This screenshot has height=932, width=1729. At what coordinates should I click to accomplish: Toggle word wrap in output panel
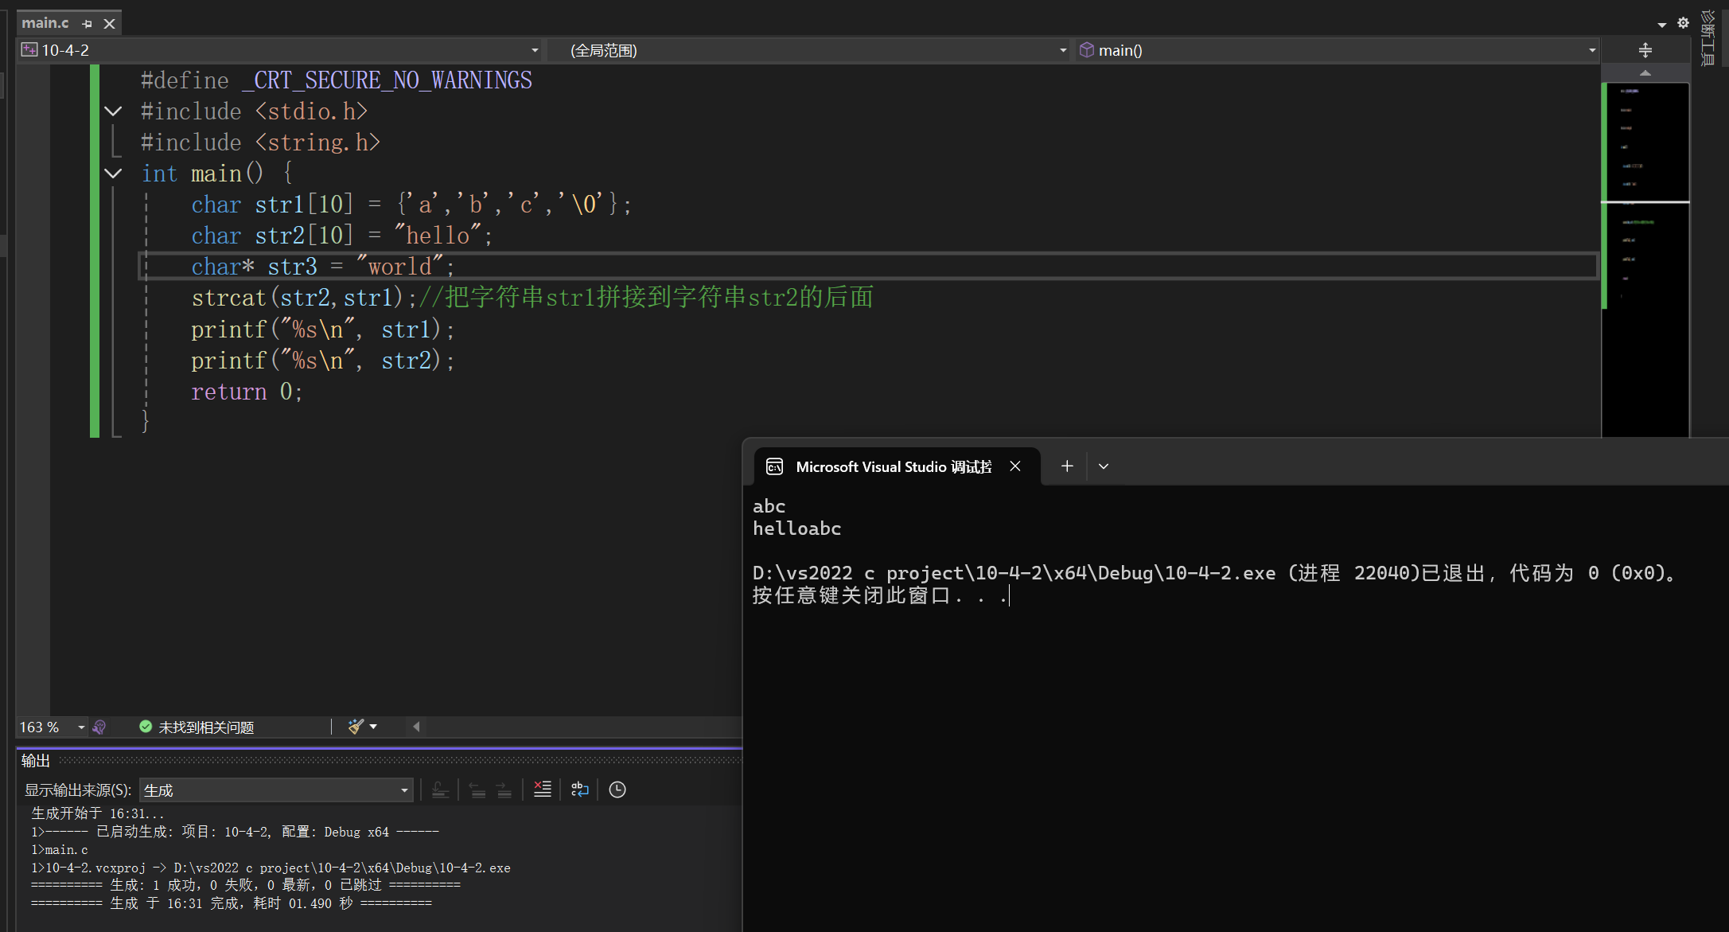pos(580,789)
